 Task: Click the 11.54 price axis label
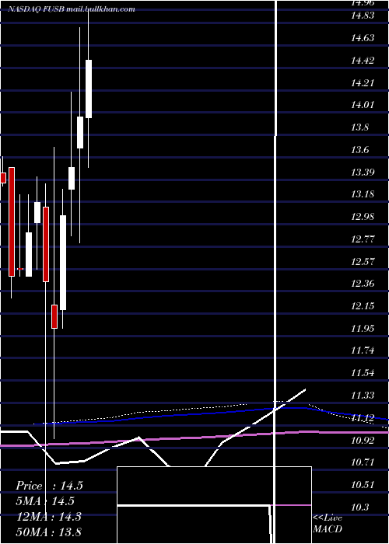(x=363, y=373)
